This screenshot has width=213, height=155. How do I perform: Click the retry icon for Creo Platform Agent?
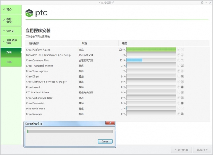click(x=179, y=50)
